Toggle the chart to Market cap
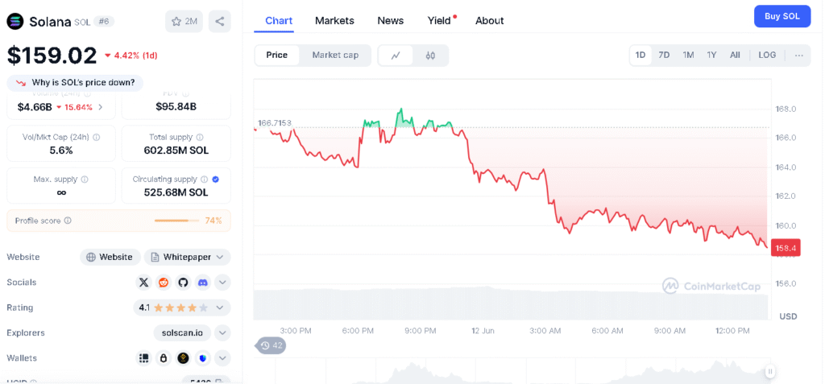 point(335,55)
